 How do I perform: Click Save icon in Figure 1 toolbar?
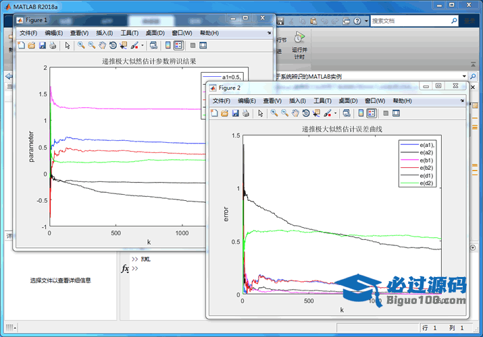coord(43,46)
